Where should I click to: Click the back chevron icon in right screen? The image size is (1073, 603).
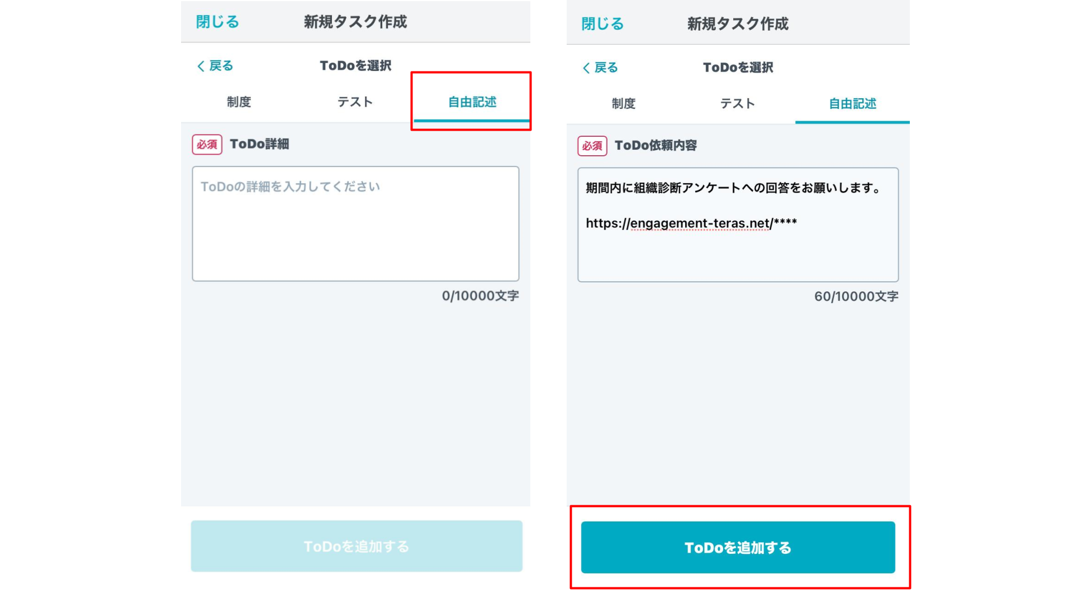coord(586,68)
